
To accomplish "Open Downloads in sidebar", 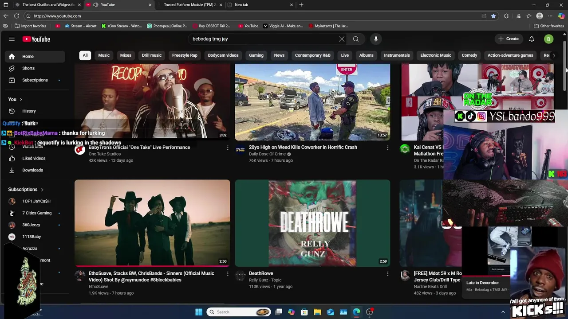I will (x=35, y=170).
